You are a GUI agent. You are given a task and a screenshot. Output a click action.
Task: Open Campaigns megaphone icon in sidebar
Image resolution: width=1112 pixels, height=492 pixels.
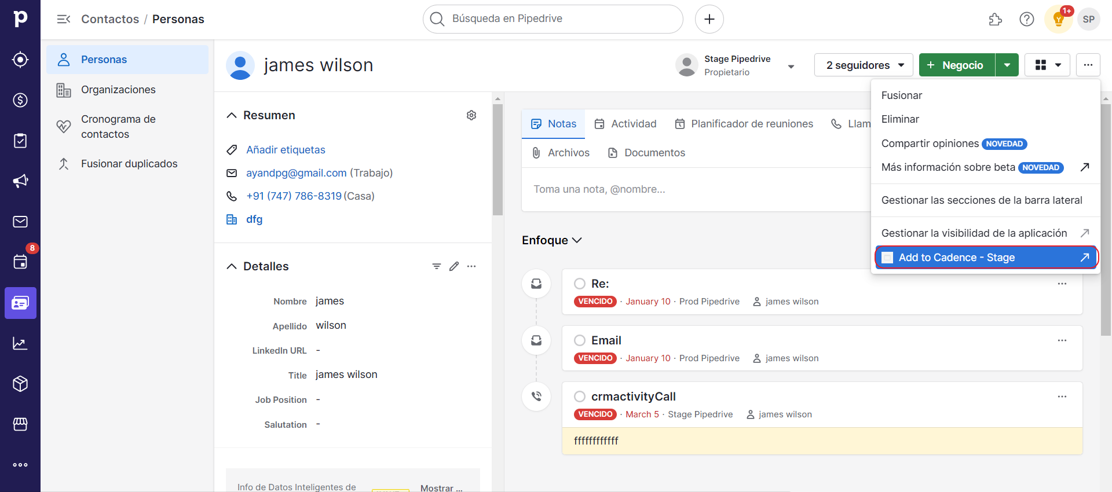coord(20,181)
